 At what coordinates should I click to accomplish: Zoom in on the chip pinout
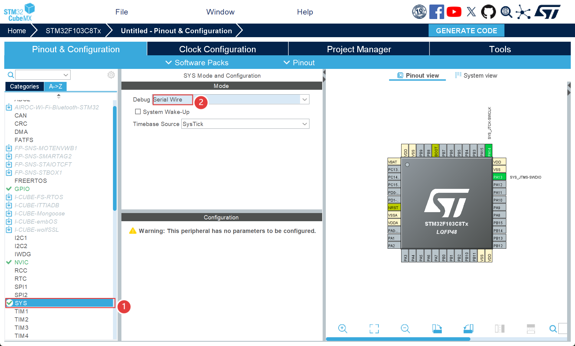pyautogui.click(x=342, y=328)
